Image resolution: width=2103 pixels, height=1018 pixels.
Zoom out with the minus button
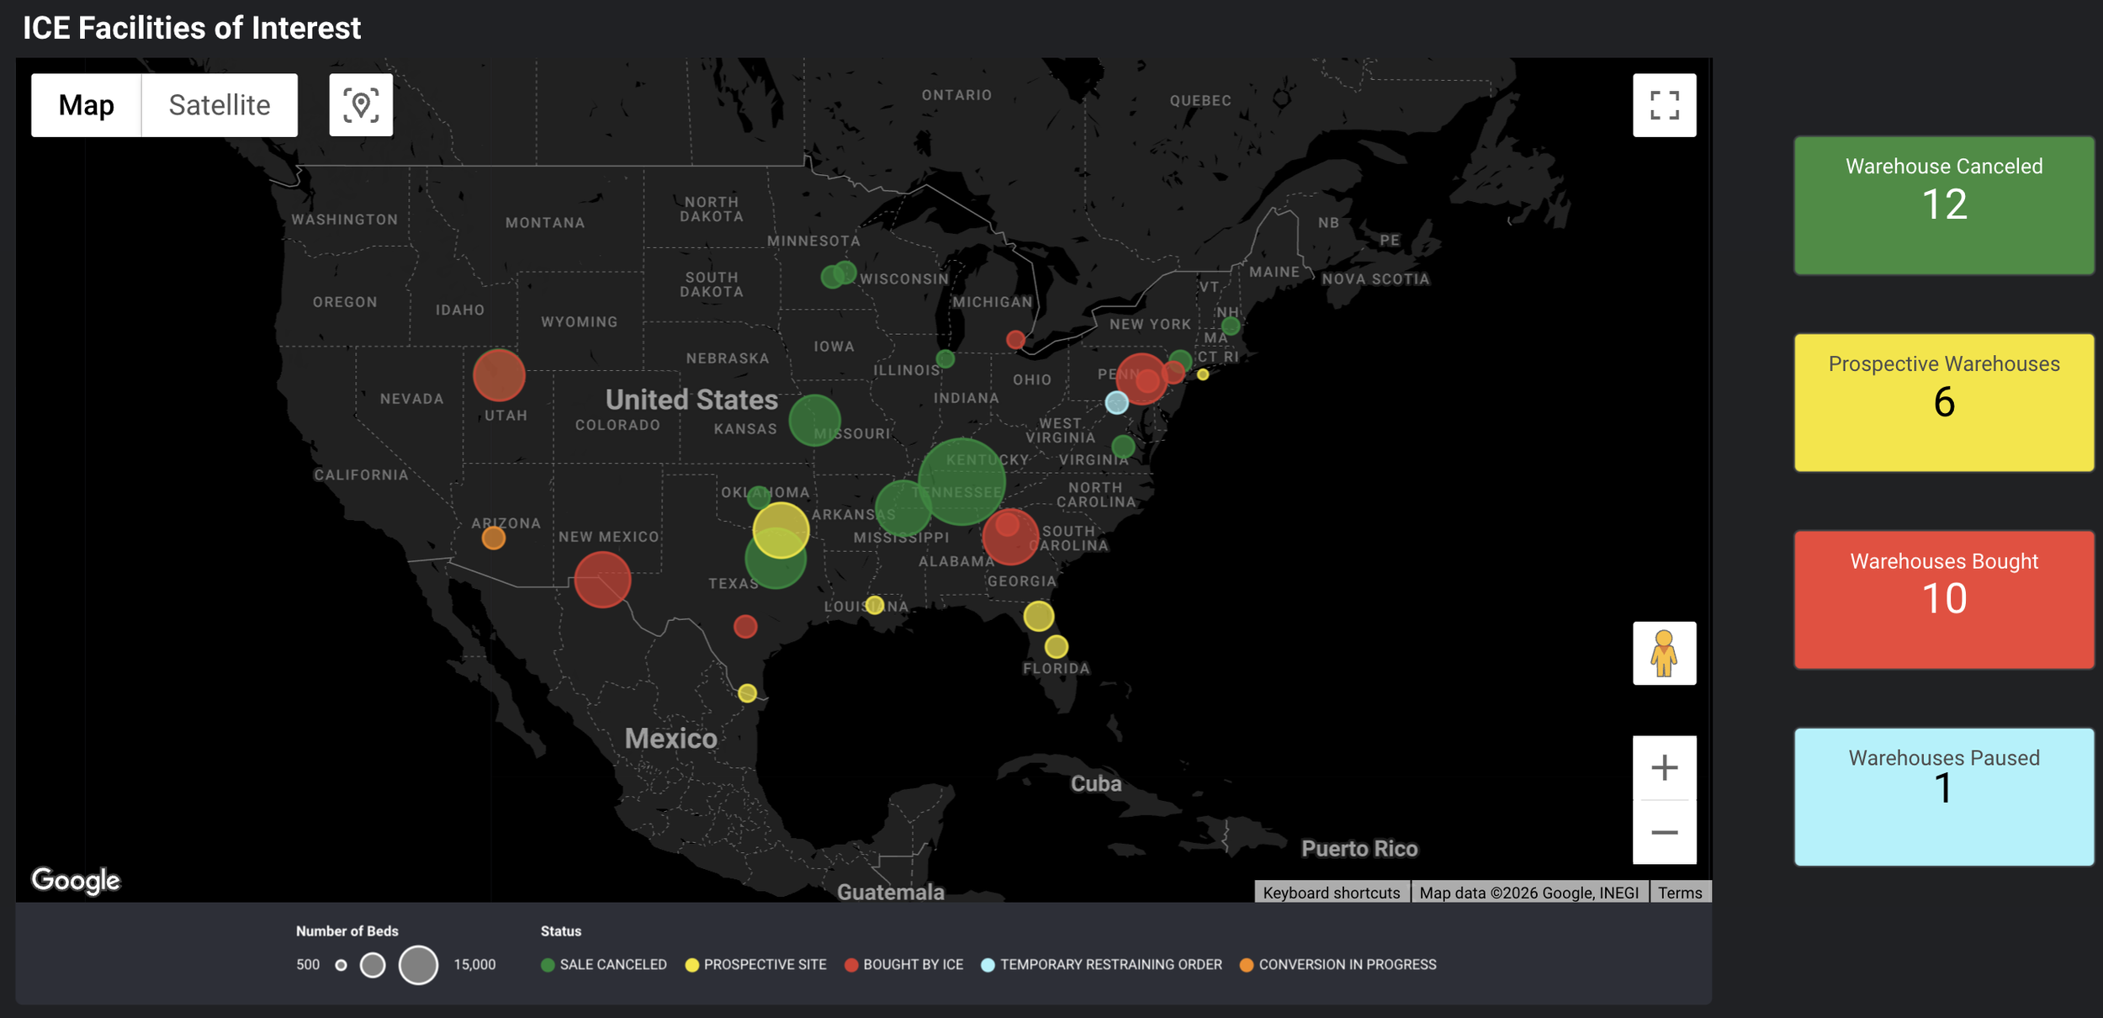[x=1664, y=833]
